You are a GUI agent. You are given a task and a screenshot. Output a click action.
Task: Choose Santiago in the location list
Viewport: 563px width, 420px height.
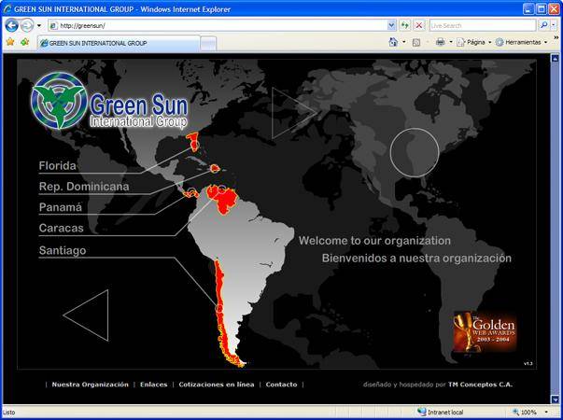click(x=62, y=251)
